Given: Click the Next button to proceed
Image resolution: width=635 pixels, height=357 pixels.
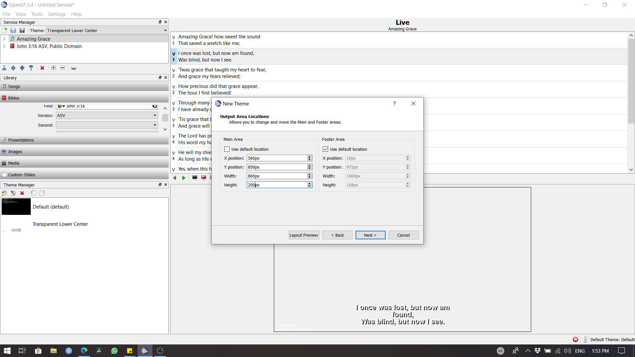Looking at the screenshot, I should point(370,235).
